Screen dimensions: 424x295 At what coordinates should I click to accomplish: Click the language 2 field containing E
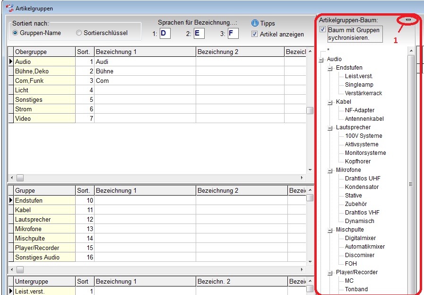[x=199, y=34]
